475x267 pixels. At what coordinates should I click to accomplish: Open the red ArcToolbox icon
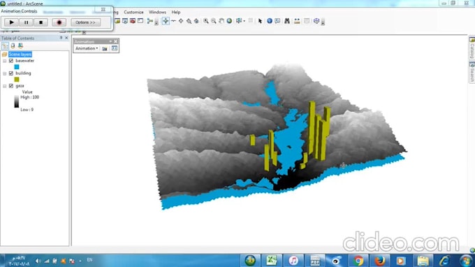(x=133, y=21)
